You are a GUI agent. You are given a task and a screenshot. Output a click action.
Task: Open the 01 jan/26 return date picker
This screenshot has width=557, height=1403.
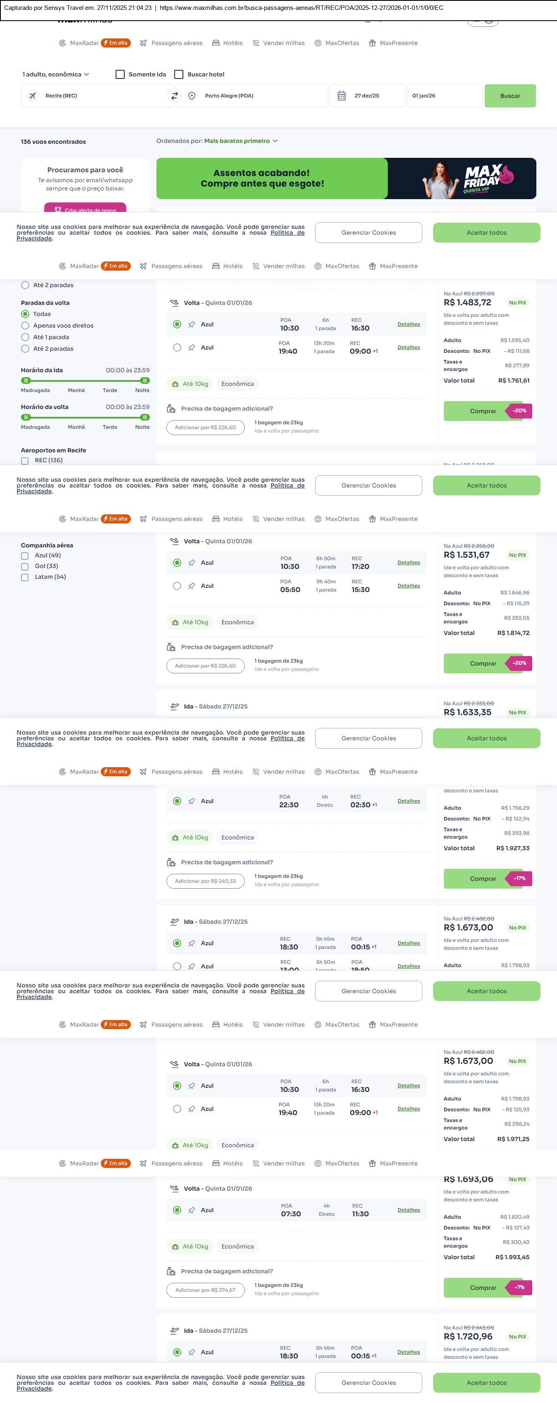(444, 96)
